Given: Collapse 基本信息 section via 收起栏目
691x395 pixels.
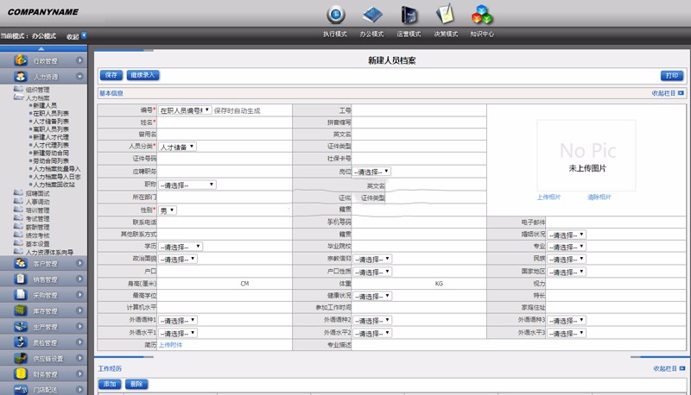Looking at the screenshot, I should click(x=668, y=93).
